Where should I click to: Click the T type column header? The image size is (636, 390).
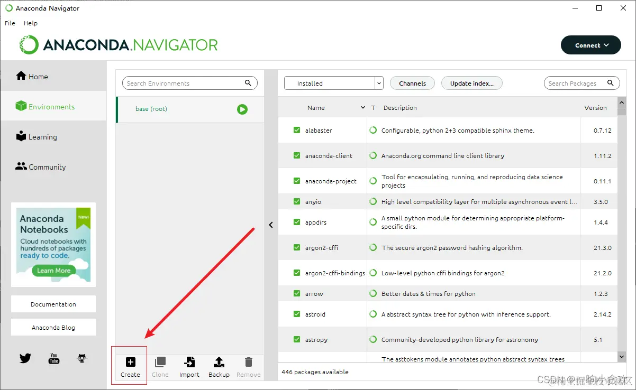[373, 108]
